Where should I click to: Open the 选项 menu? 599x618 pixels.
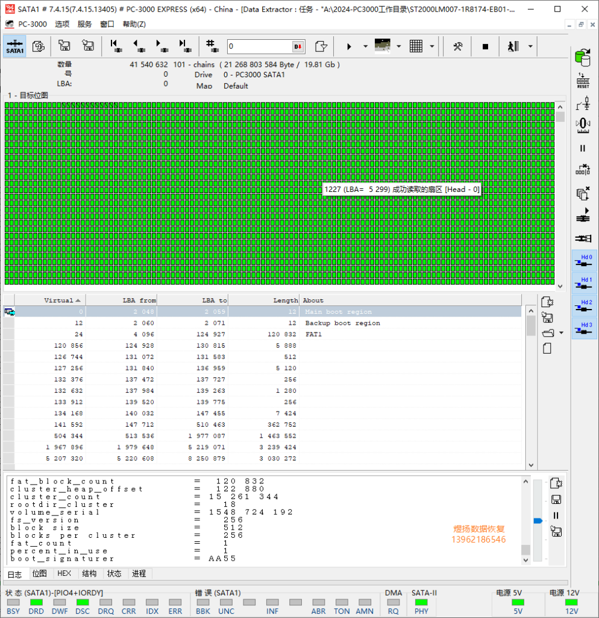pyautogui.click(x=62, y=24)
